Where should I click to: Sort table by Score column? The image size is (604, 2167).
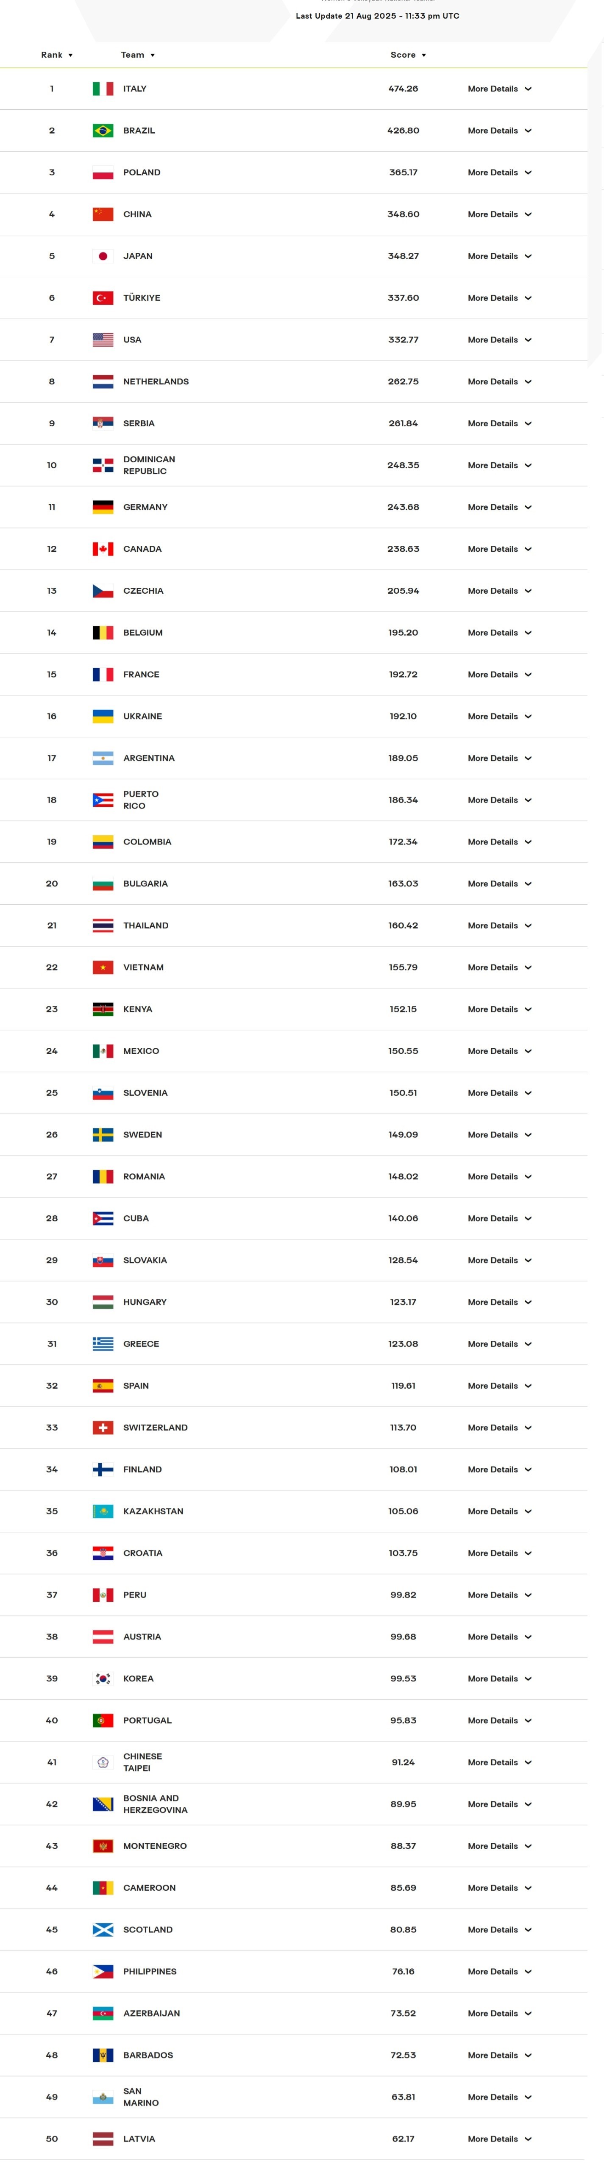[408, 55]
